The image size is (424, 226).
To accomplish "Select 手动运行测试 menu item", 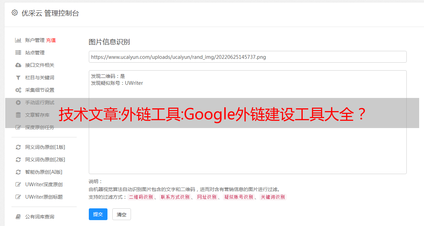I will point(40,102).
